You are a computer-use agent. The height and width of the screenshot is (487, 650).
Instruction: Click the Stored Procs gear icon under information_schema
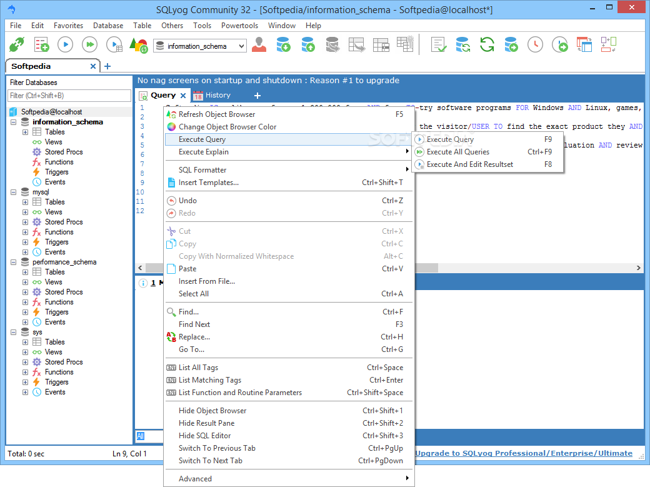click(x=37, y=152)
